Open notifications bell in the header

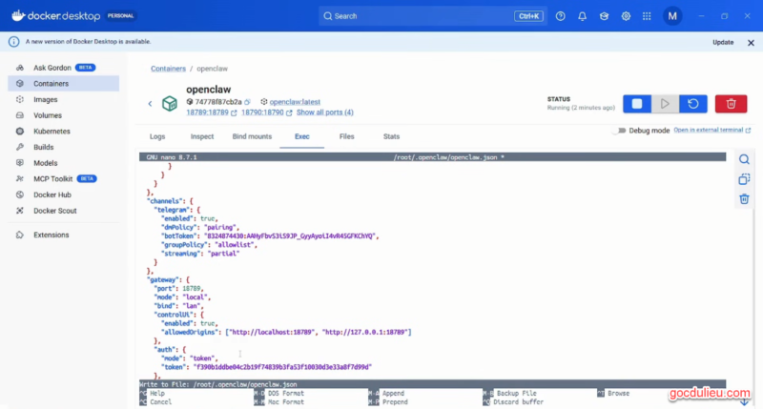(582, 16)
